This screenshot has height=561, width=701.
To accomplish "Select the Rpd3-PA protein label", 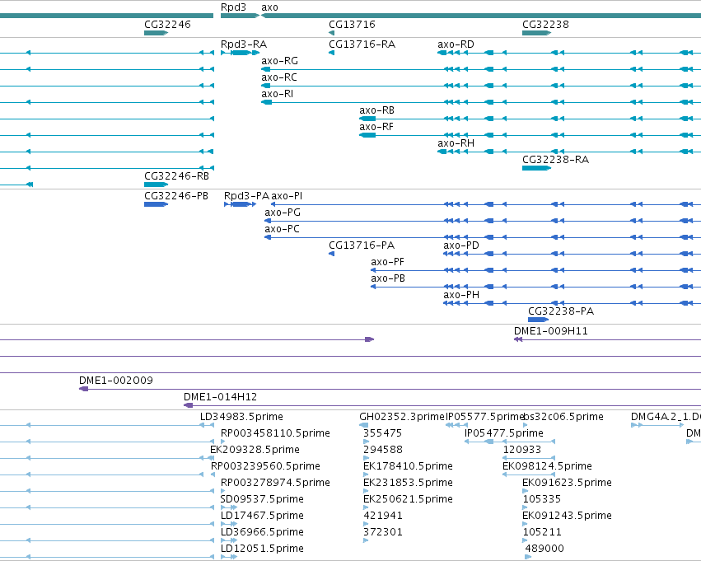I will pos(246,196).
